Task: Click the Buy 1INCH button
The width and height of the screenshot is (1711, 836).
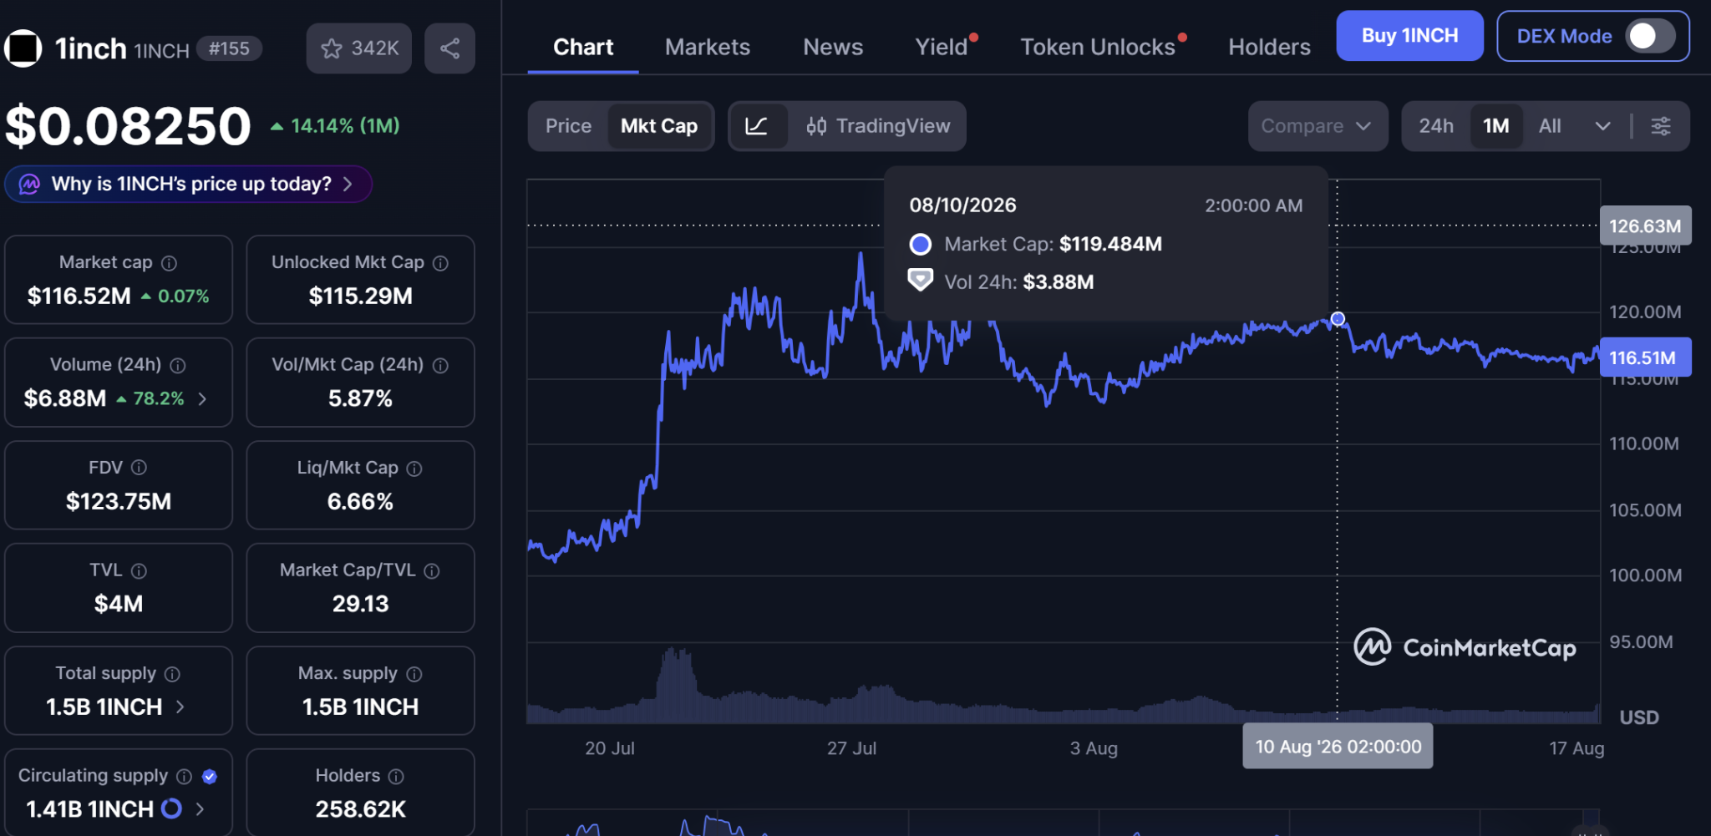Action: [1409, 36]
